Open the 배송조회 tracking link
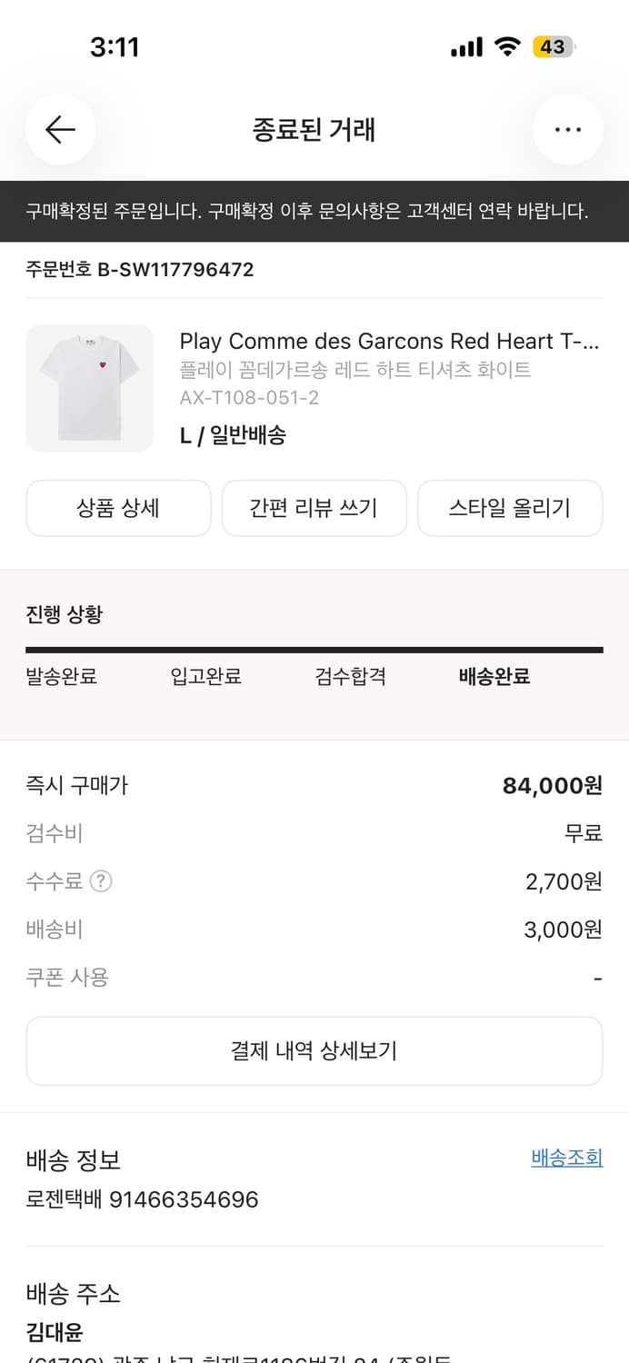Screen dimensions: 629x1363 click(566, 1158)
